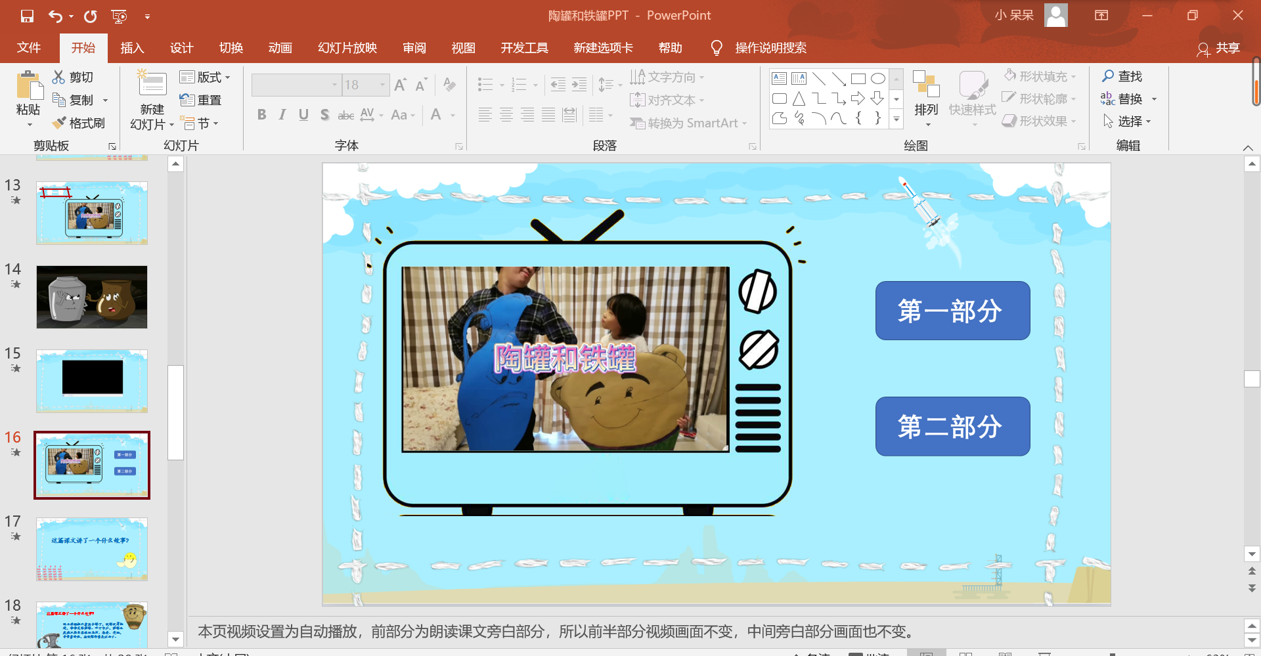Open the Select dropdown in Editing
The width and height of the screenshot is (1261, 656).
point(1127,121)
